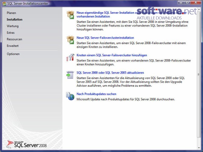Click the scrollbar up arrow
The width and height of the screenshot is (203, 152).
199,9
